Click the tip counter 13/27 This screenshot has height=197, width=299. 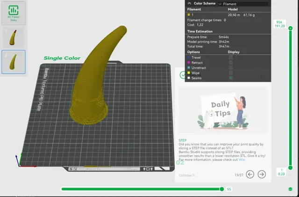point(239,175)
